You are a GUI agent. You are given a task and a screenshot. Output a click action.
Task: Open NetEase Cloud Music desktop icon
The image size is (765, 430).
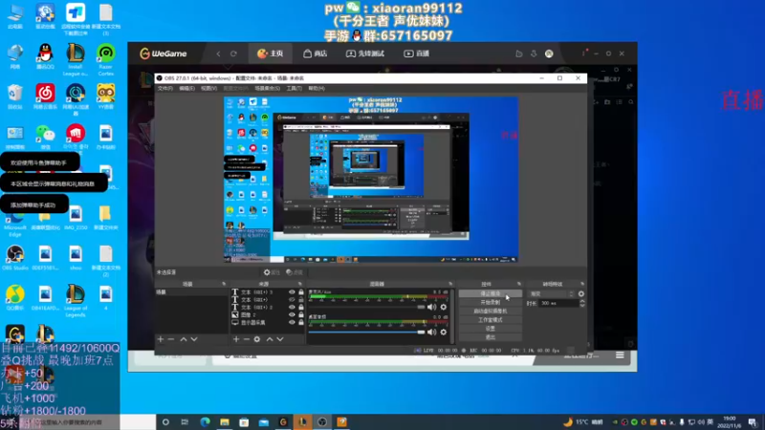click(x=45, y=97)
